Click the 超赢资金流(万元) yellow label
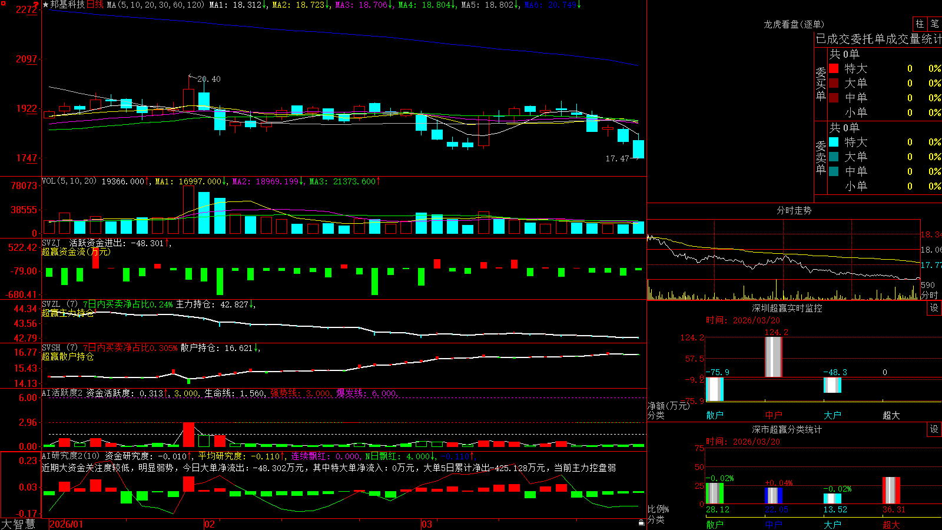 pyautogui.click(x=76, y=251)
